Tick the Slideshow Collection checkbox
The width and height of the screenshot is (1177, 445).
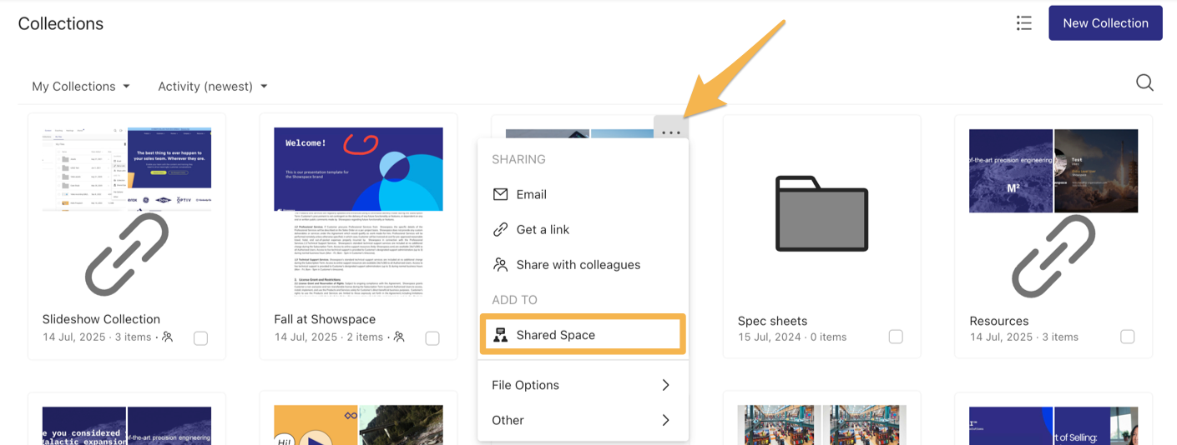pos(200,337)
